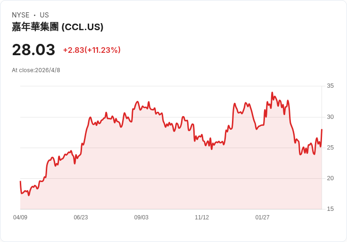Click the chart line's starting point at 04/09

20,181
